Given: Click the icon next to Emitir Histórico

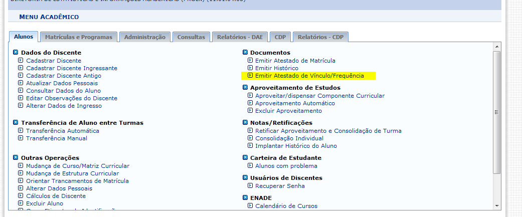Looking at the screenshot, I should tap(250, 68).
